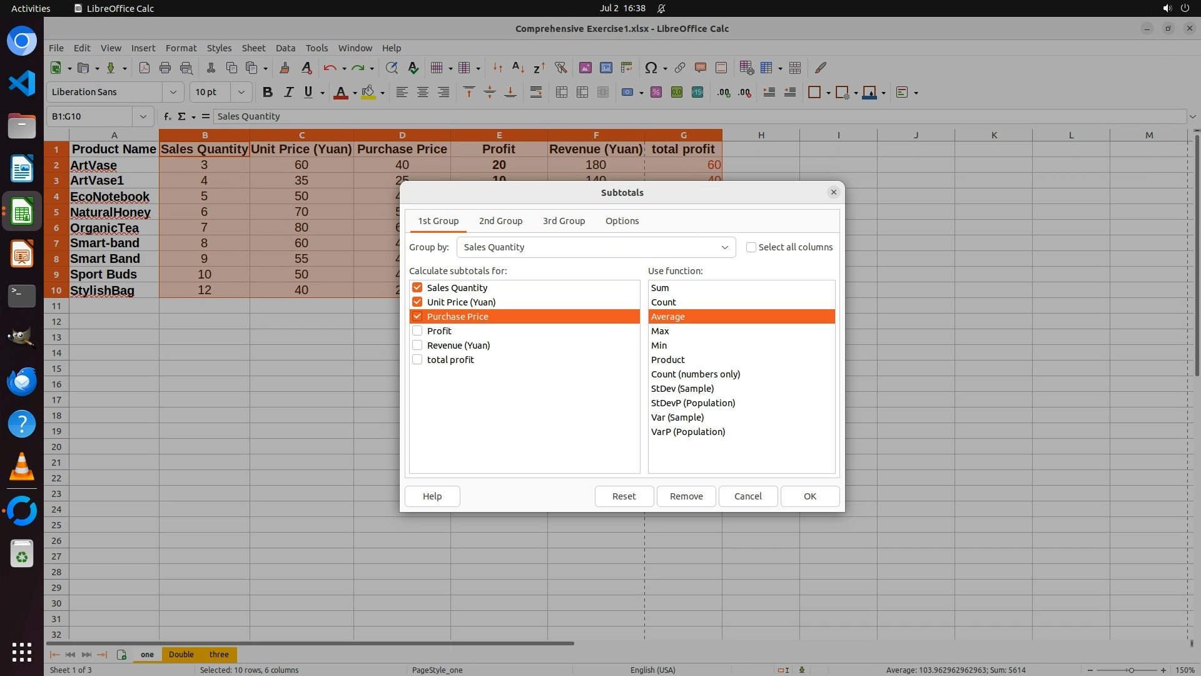Open the Options tab
Image resolution: width=1201 pixels, height=676 pixels.
[622, 221]
